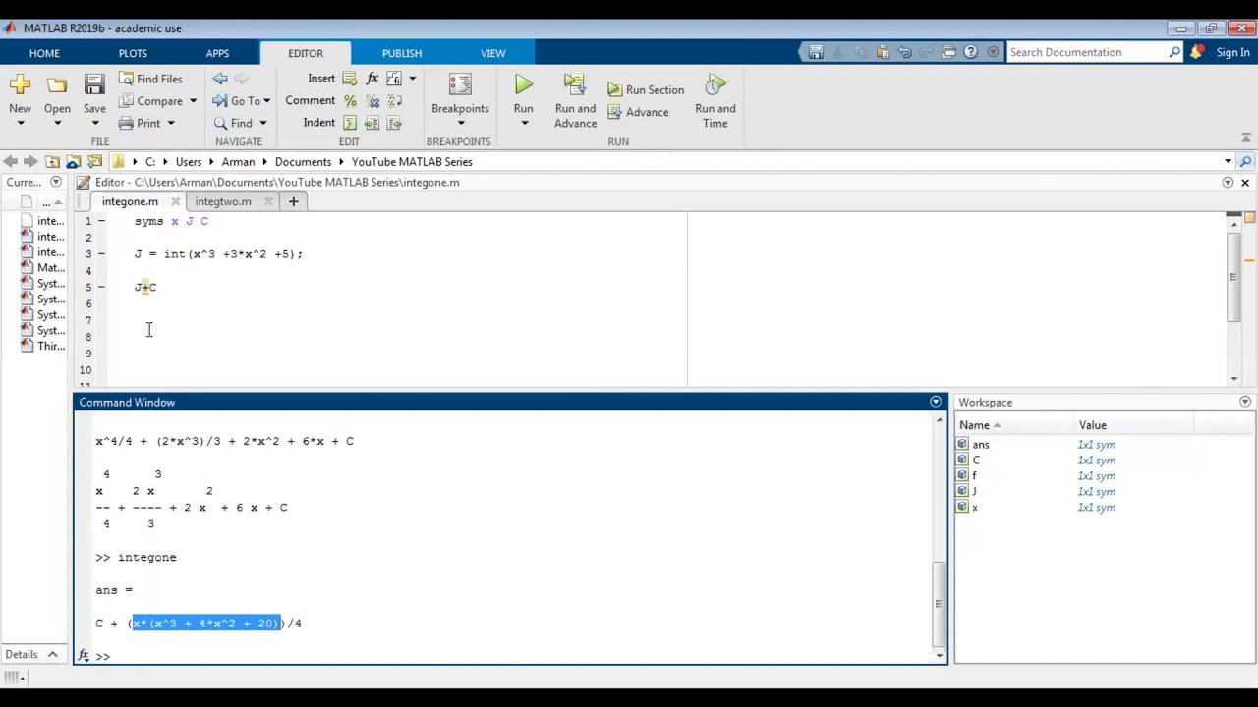
Task: Click the Run and Advance icon
Action: [575, 86]
